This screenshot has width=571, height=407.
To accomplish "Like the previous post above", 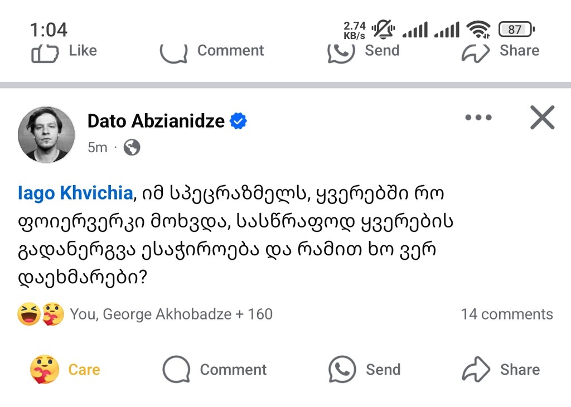I will coord(64,52).
